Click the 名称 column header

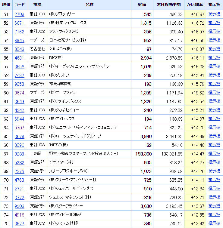tap(90, 5)
